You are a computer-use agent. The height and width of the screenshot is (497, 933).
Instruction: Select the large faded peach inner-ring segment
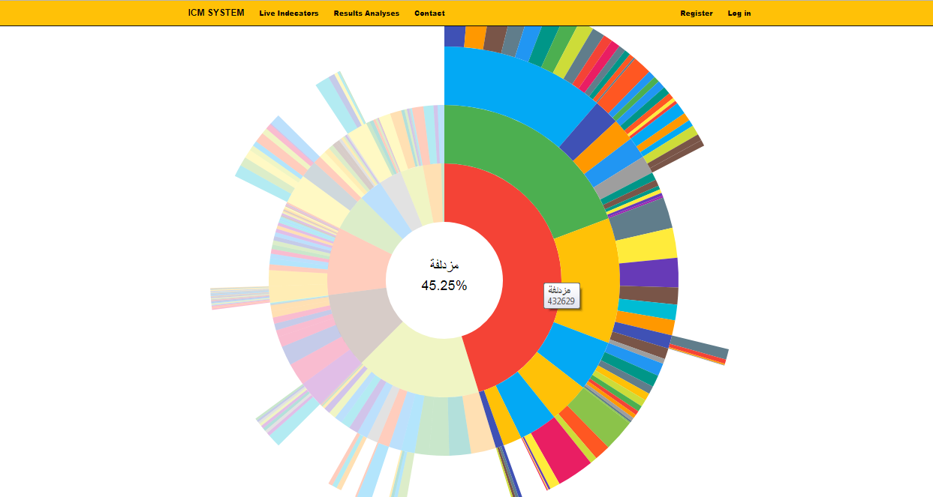click(357, 262)
